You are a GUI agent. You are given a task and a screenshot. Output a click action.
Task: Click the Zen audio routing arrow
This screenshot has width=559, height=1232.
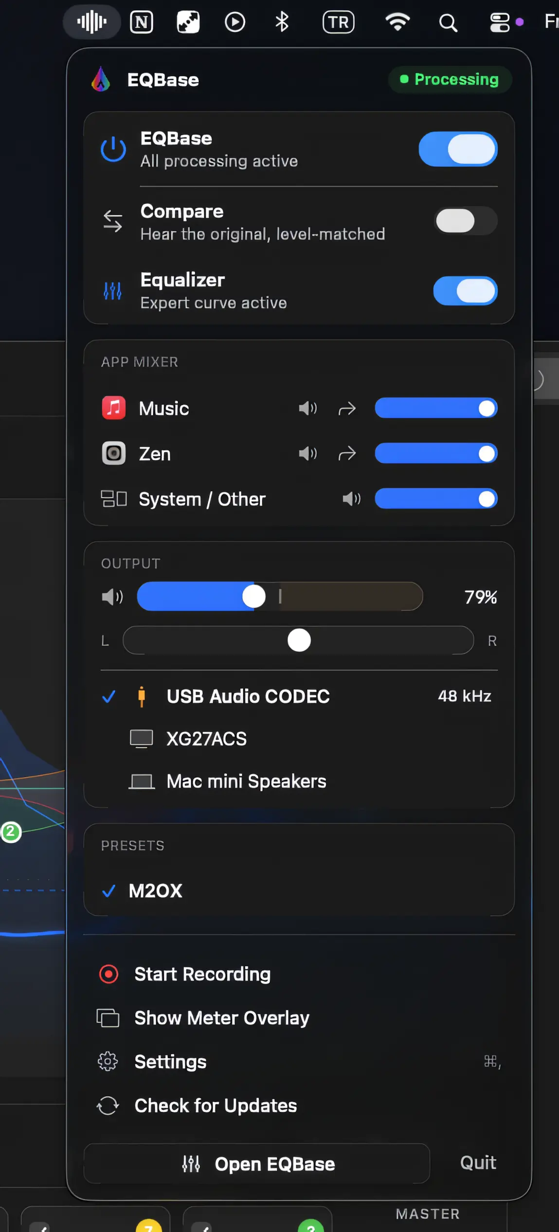347,454
